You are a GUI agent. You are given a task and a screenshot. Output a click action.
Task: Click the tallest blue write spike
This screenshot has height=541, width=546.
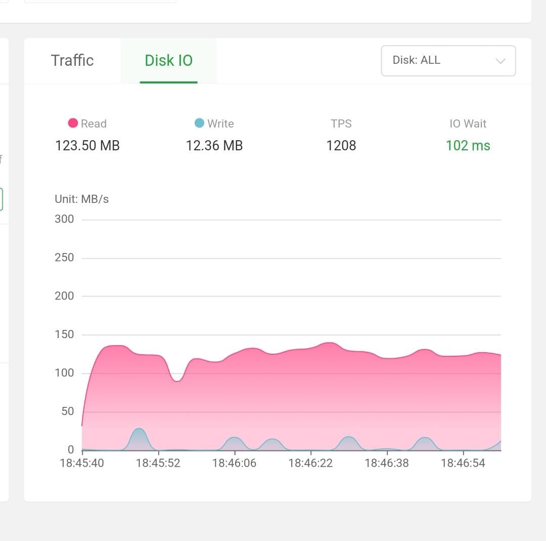click(140, 439)
